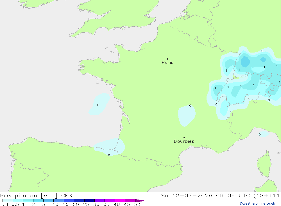Image resolution: width=281 pixels, height=206 pixels.
Task: Click the '0' label on the Spanish border patch
Action: click(109, 155)
